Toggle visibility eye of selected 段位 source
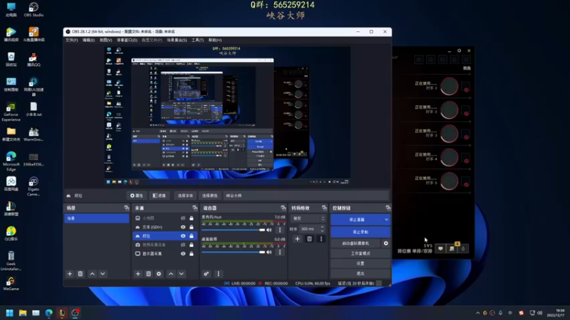Image resolution: width=570 pixels, height=320 pixels. pos(183,236)
